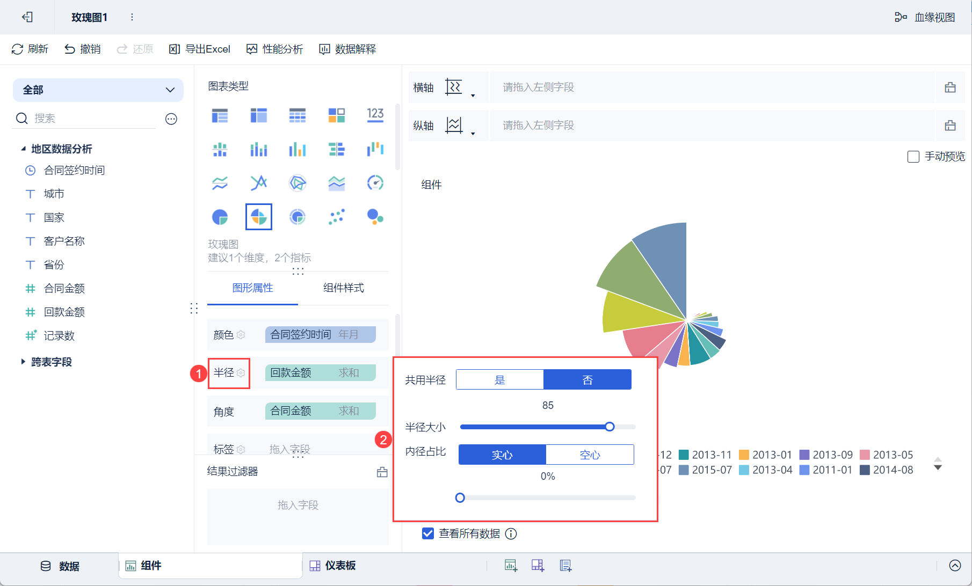This screenshot has height=586, width=972.
Task: Select the gauge dashboard chart icon
Action: [375, 183]
